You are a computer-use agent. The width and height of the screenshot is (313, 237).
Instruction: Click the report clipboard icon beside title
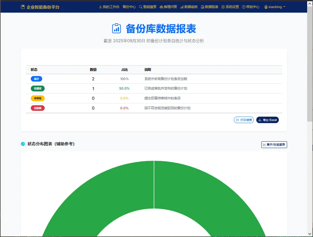tap(116, 28)
